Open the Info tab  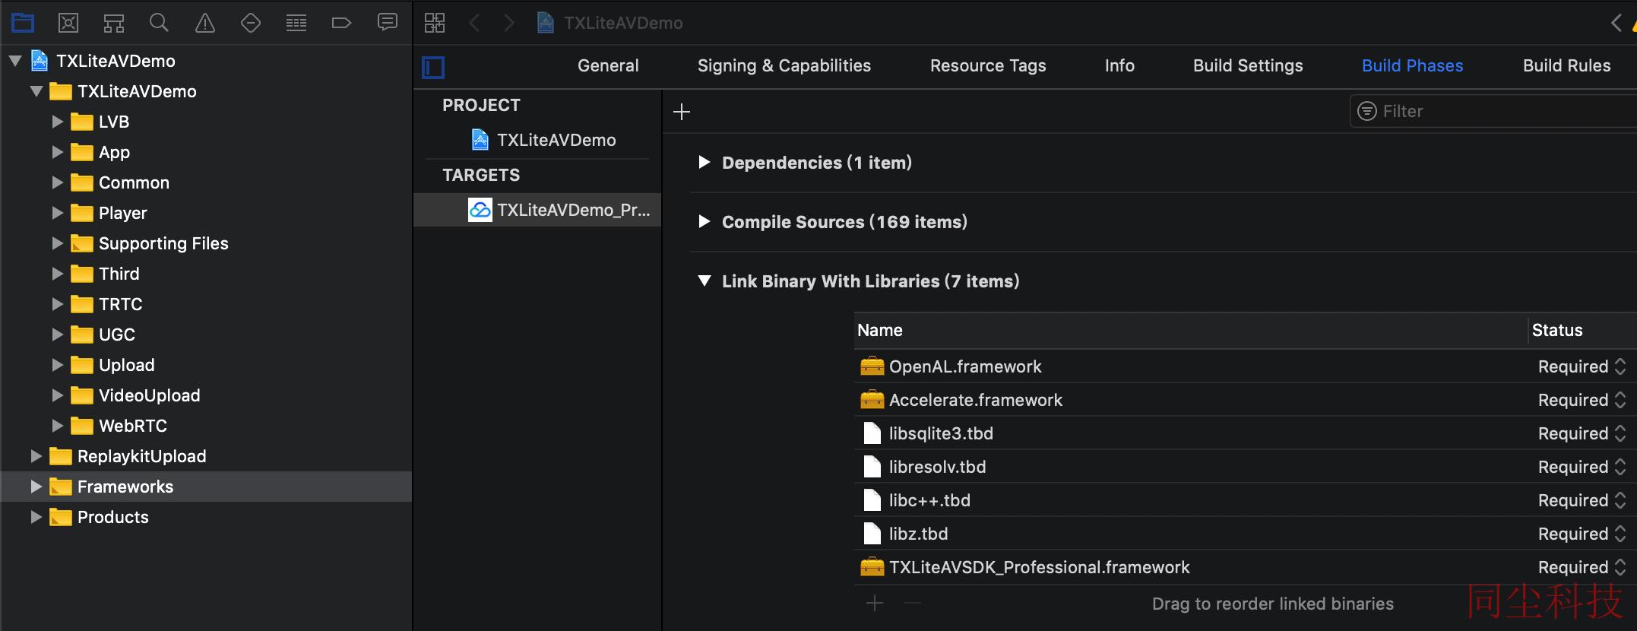tap(1119, 65)
